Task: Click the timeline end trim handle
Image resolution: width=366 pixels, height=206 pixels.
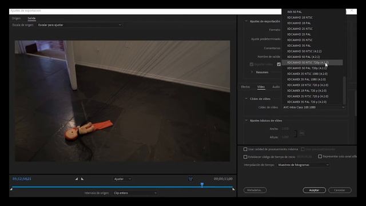Action: (x=233, y=189)
